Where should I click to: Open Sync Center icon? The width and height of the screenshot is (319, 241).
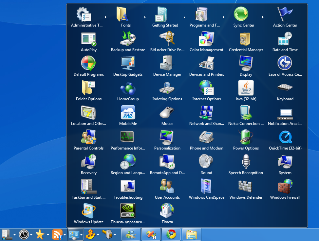click(x=241, y=14)
